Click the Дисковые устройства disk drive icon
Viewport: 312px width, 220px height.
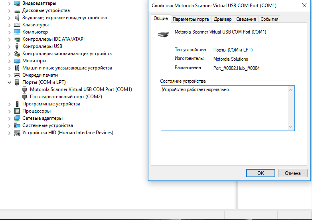17,10
